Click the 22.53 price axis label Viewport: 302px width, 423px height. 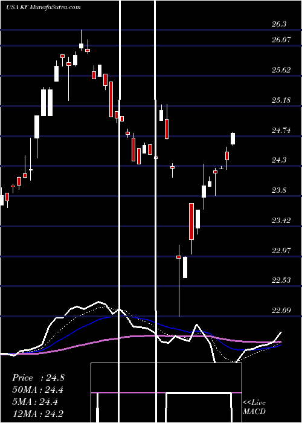[x=281, y=280]
